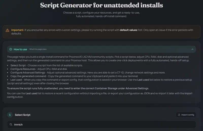Click the Select Script section heading
The width and height of the screenshot is (203, 131).
(x=23, y=115)
